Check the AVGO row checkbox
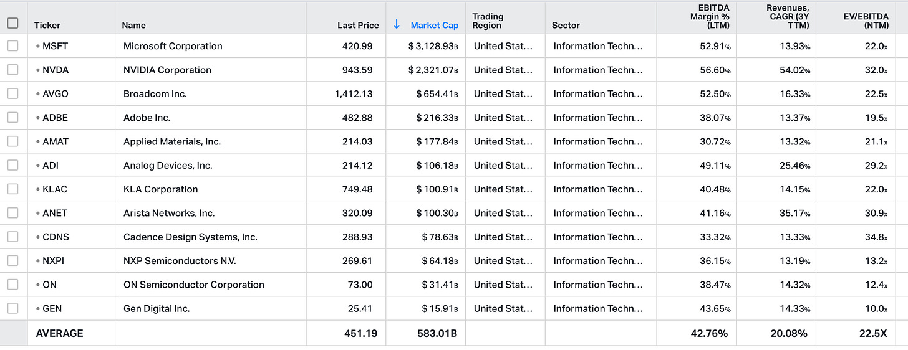Viewport: 908px width, 350px height. click(x=12, y=93)
